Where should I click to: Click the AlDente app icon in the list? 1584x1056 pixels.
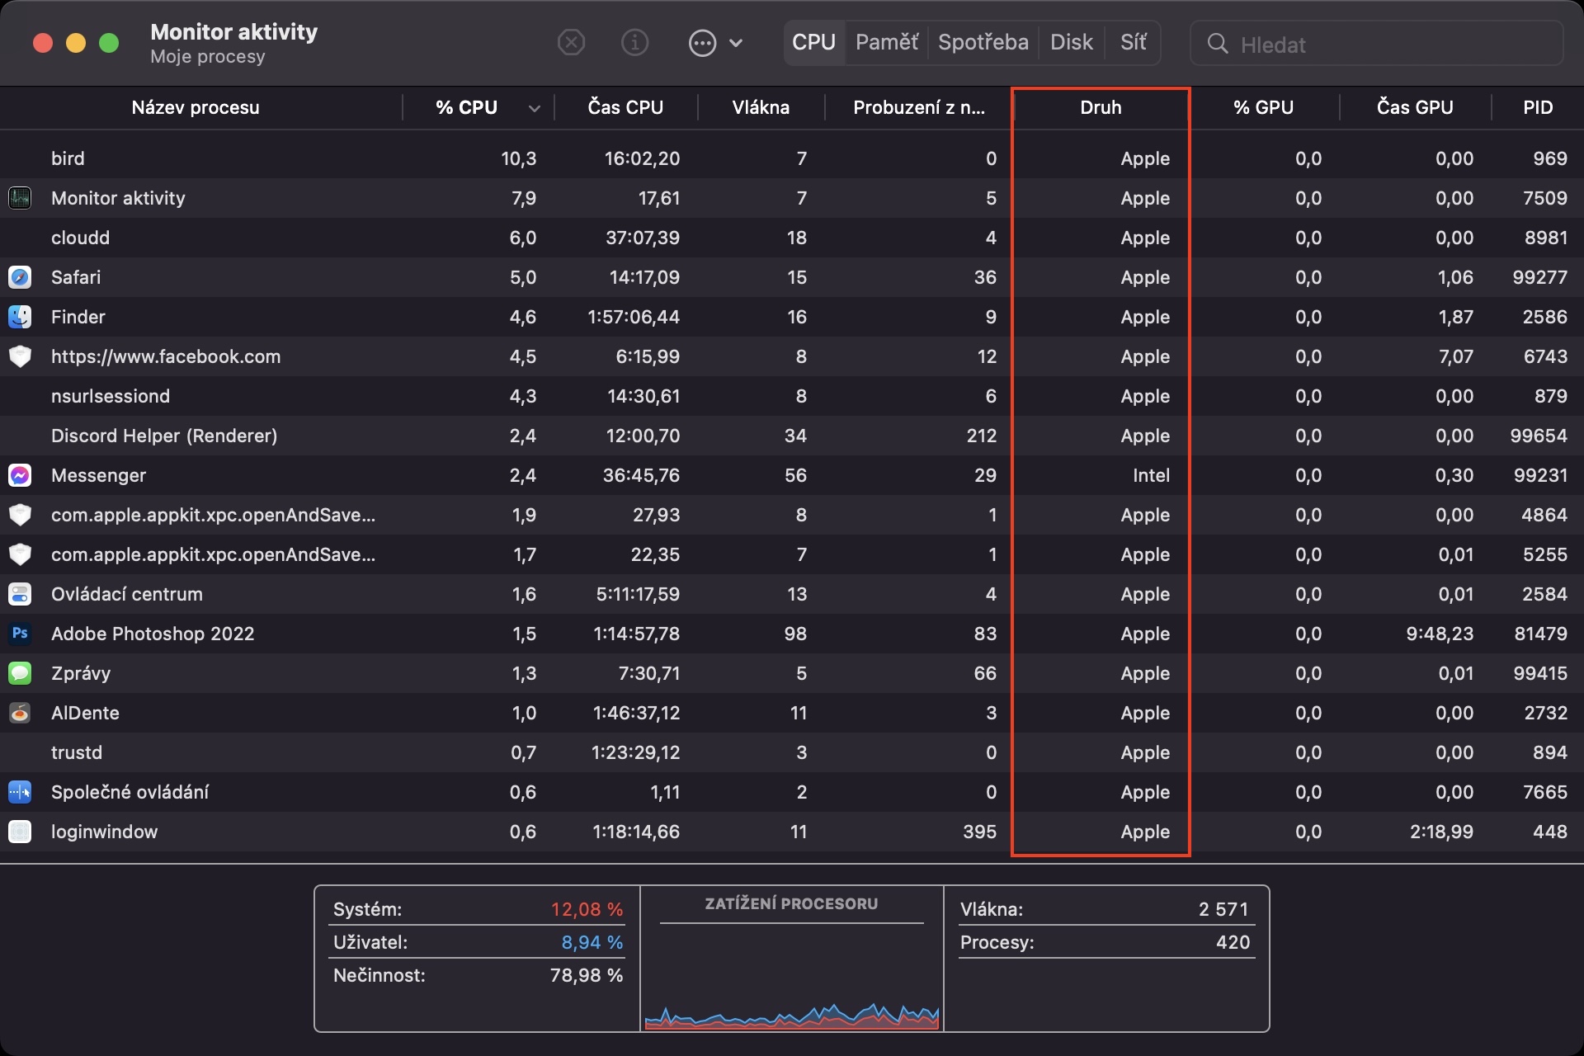pos(20,713)
